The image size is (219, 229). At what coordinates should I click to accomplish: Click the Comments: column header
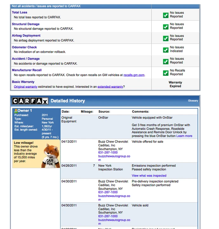pyautogui.click(x=140, y=112)
